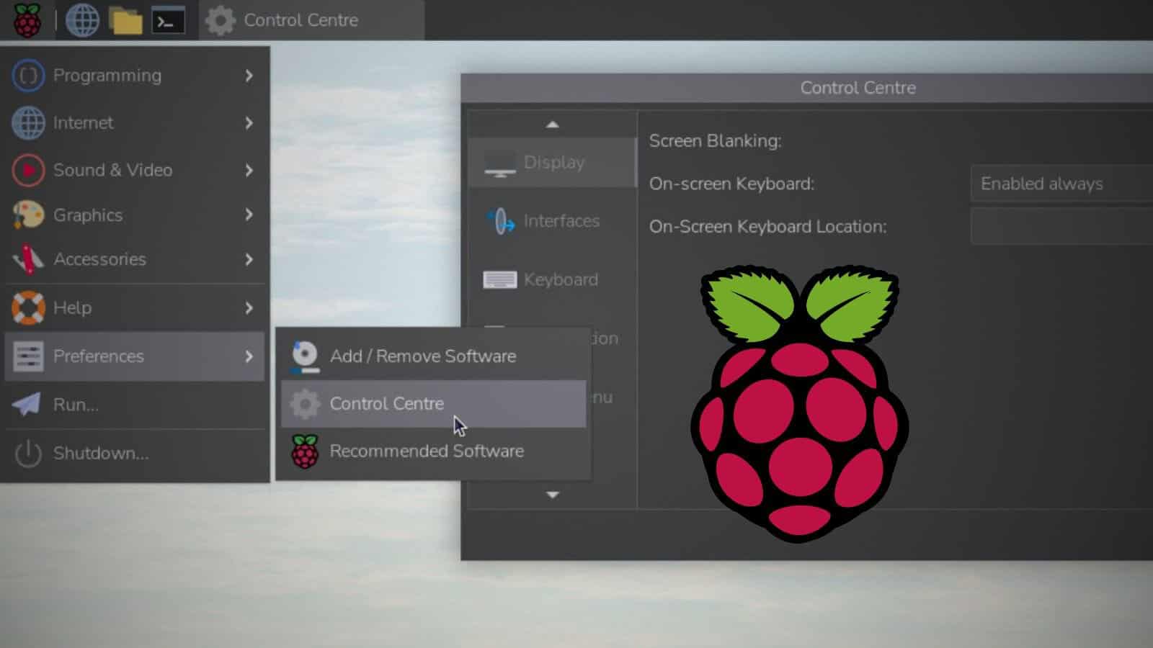Image resolution: width=1153 pixels, height=648 pixels.
Task: Choose Add / Remove Software menu entry
Action: pos(433,356)
